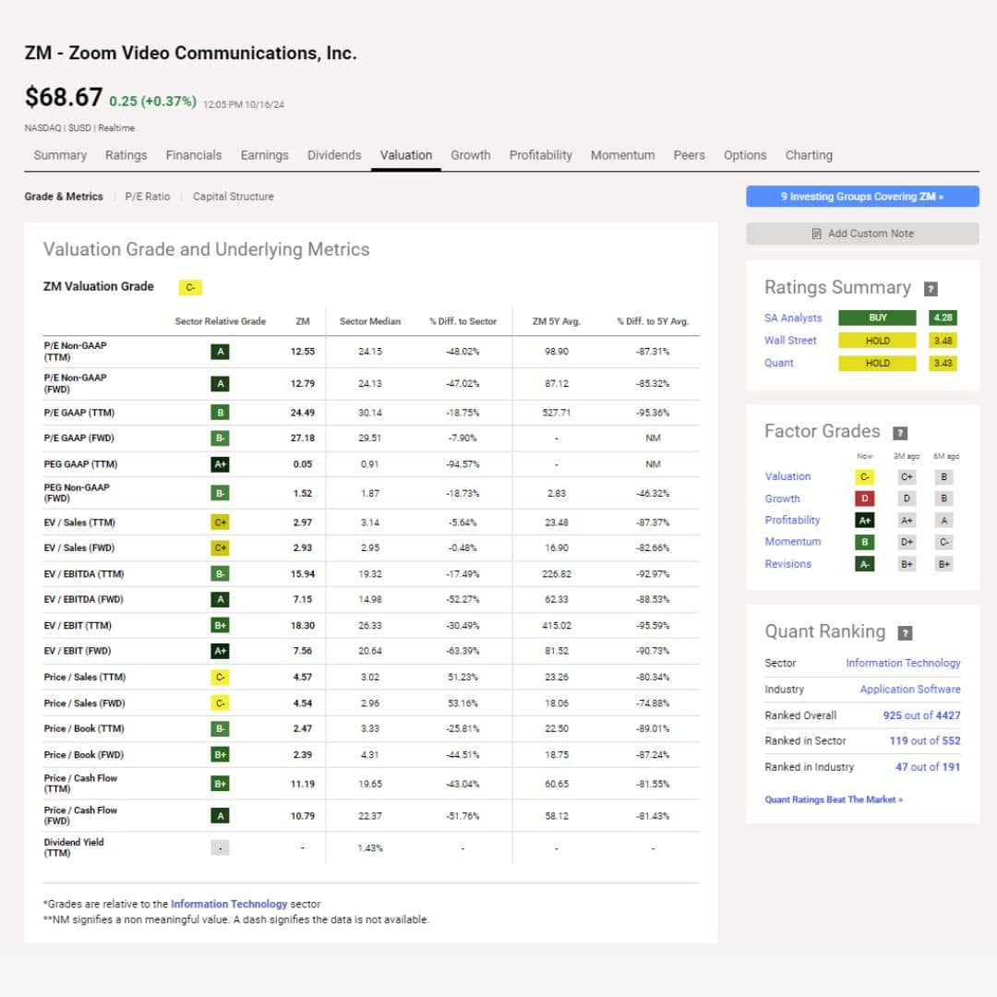Open the Options tab

(745, 155)
